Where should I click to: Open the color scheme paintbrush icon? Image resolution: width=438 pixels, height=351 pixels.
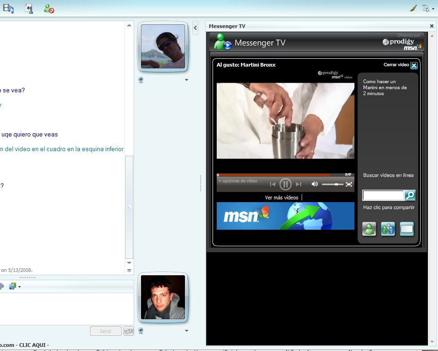point(413,8)
